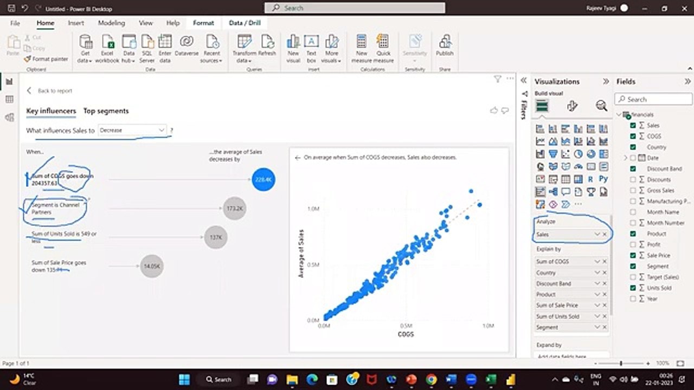Click the zoom slider in status bar
Screen dimensions: 694x390
(x=621, y=363)
